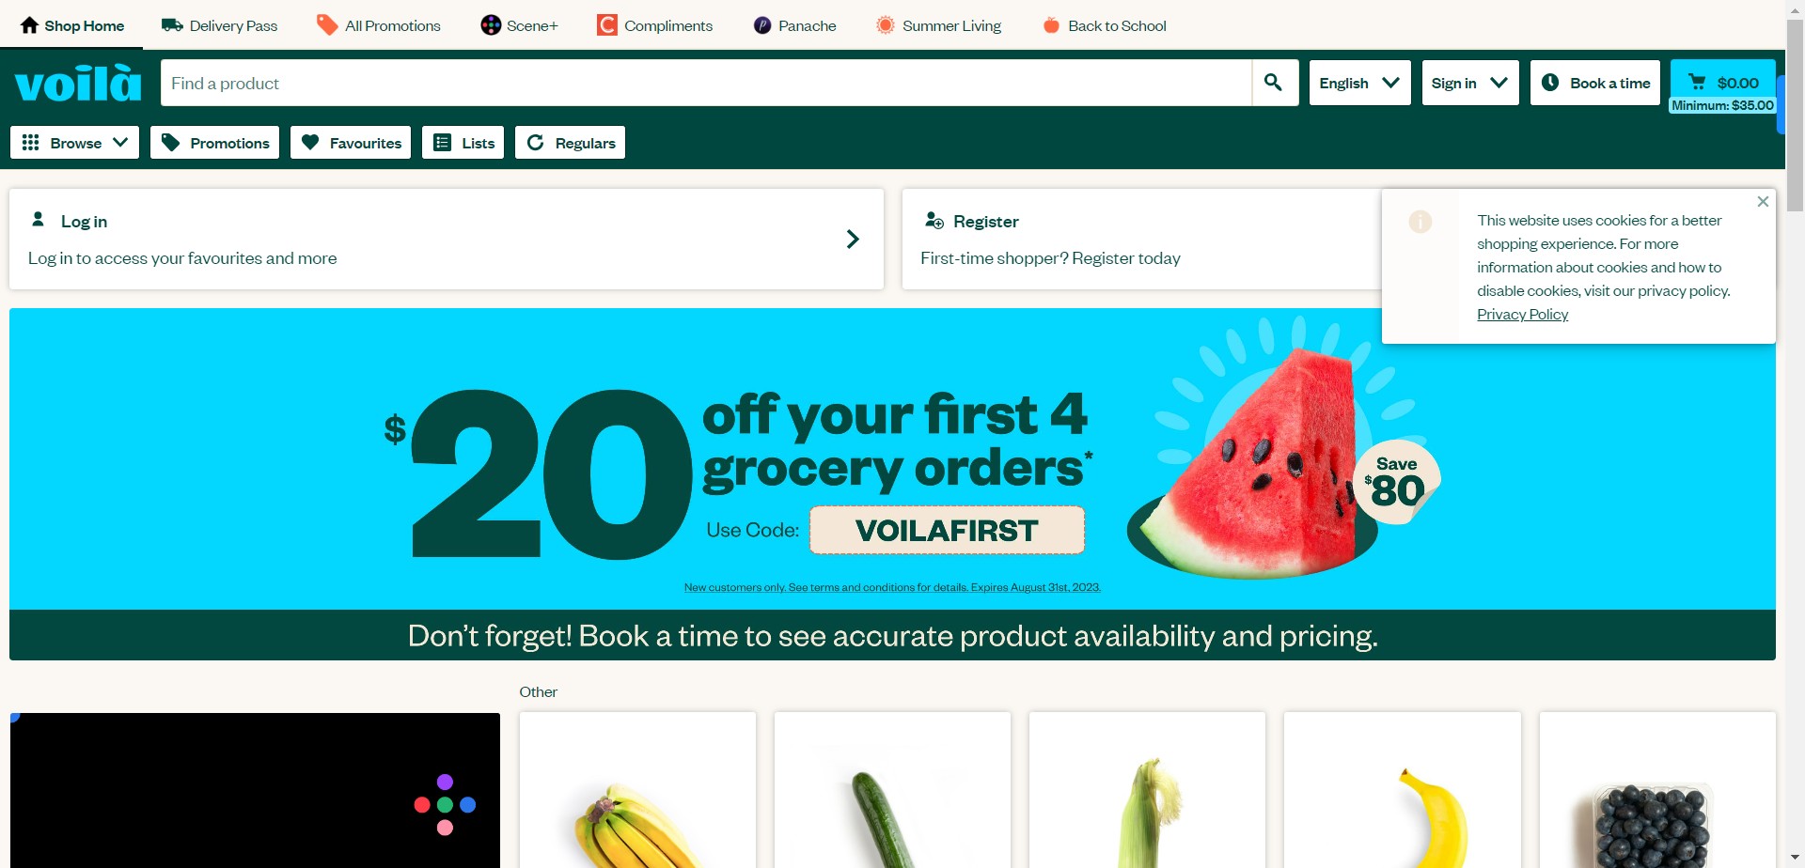Open the shopping cart showing $0.00
The width and height of the screenshot is (1805, 868).
(x=1722, y=83)
